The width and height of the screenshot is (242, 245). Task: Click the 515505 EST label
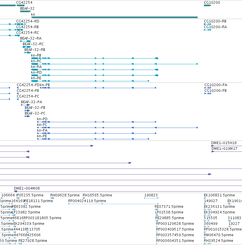(x=211, y=218)
